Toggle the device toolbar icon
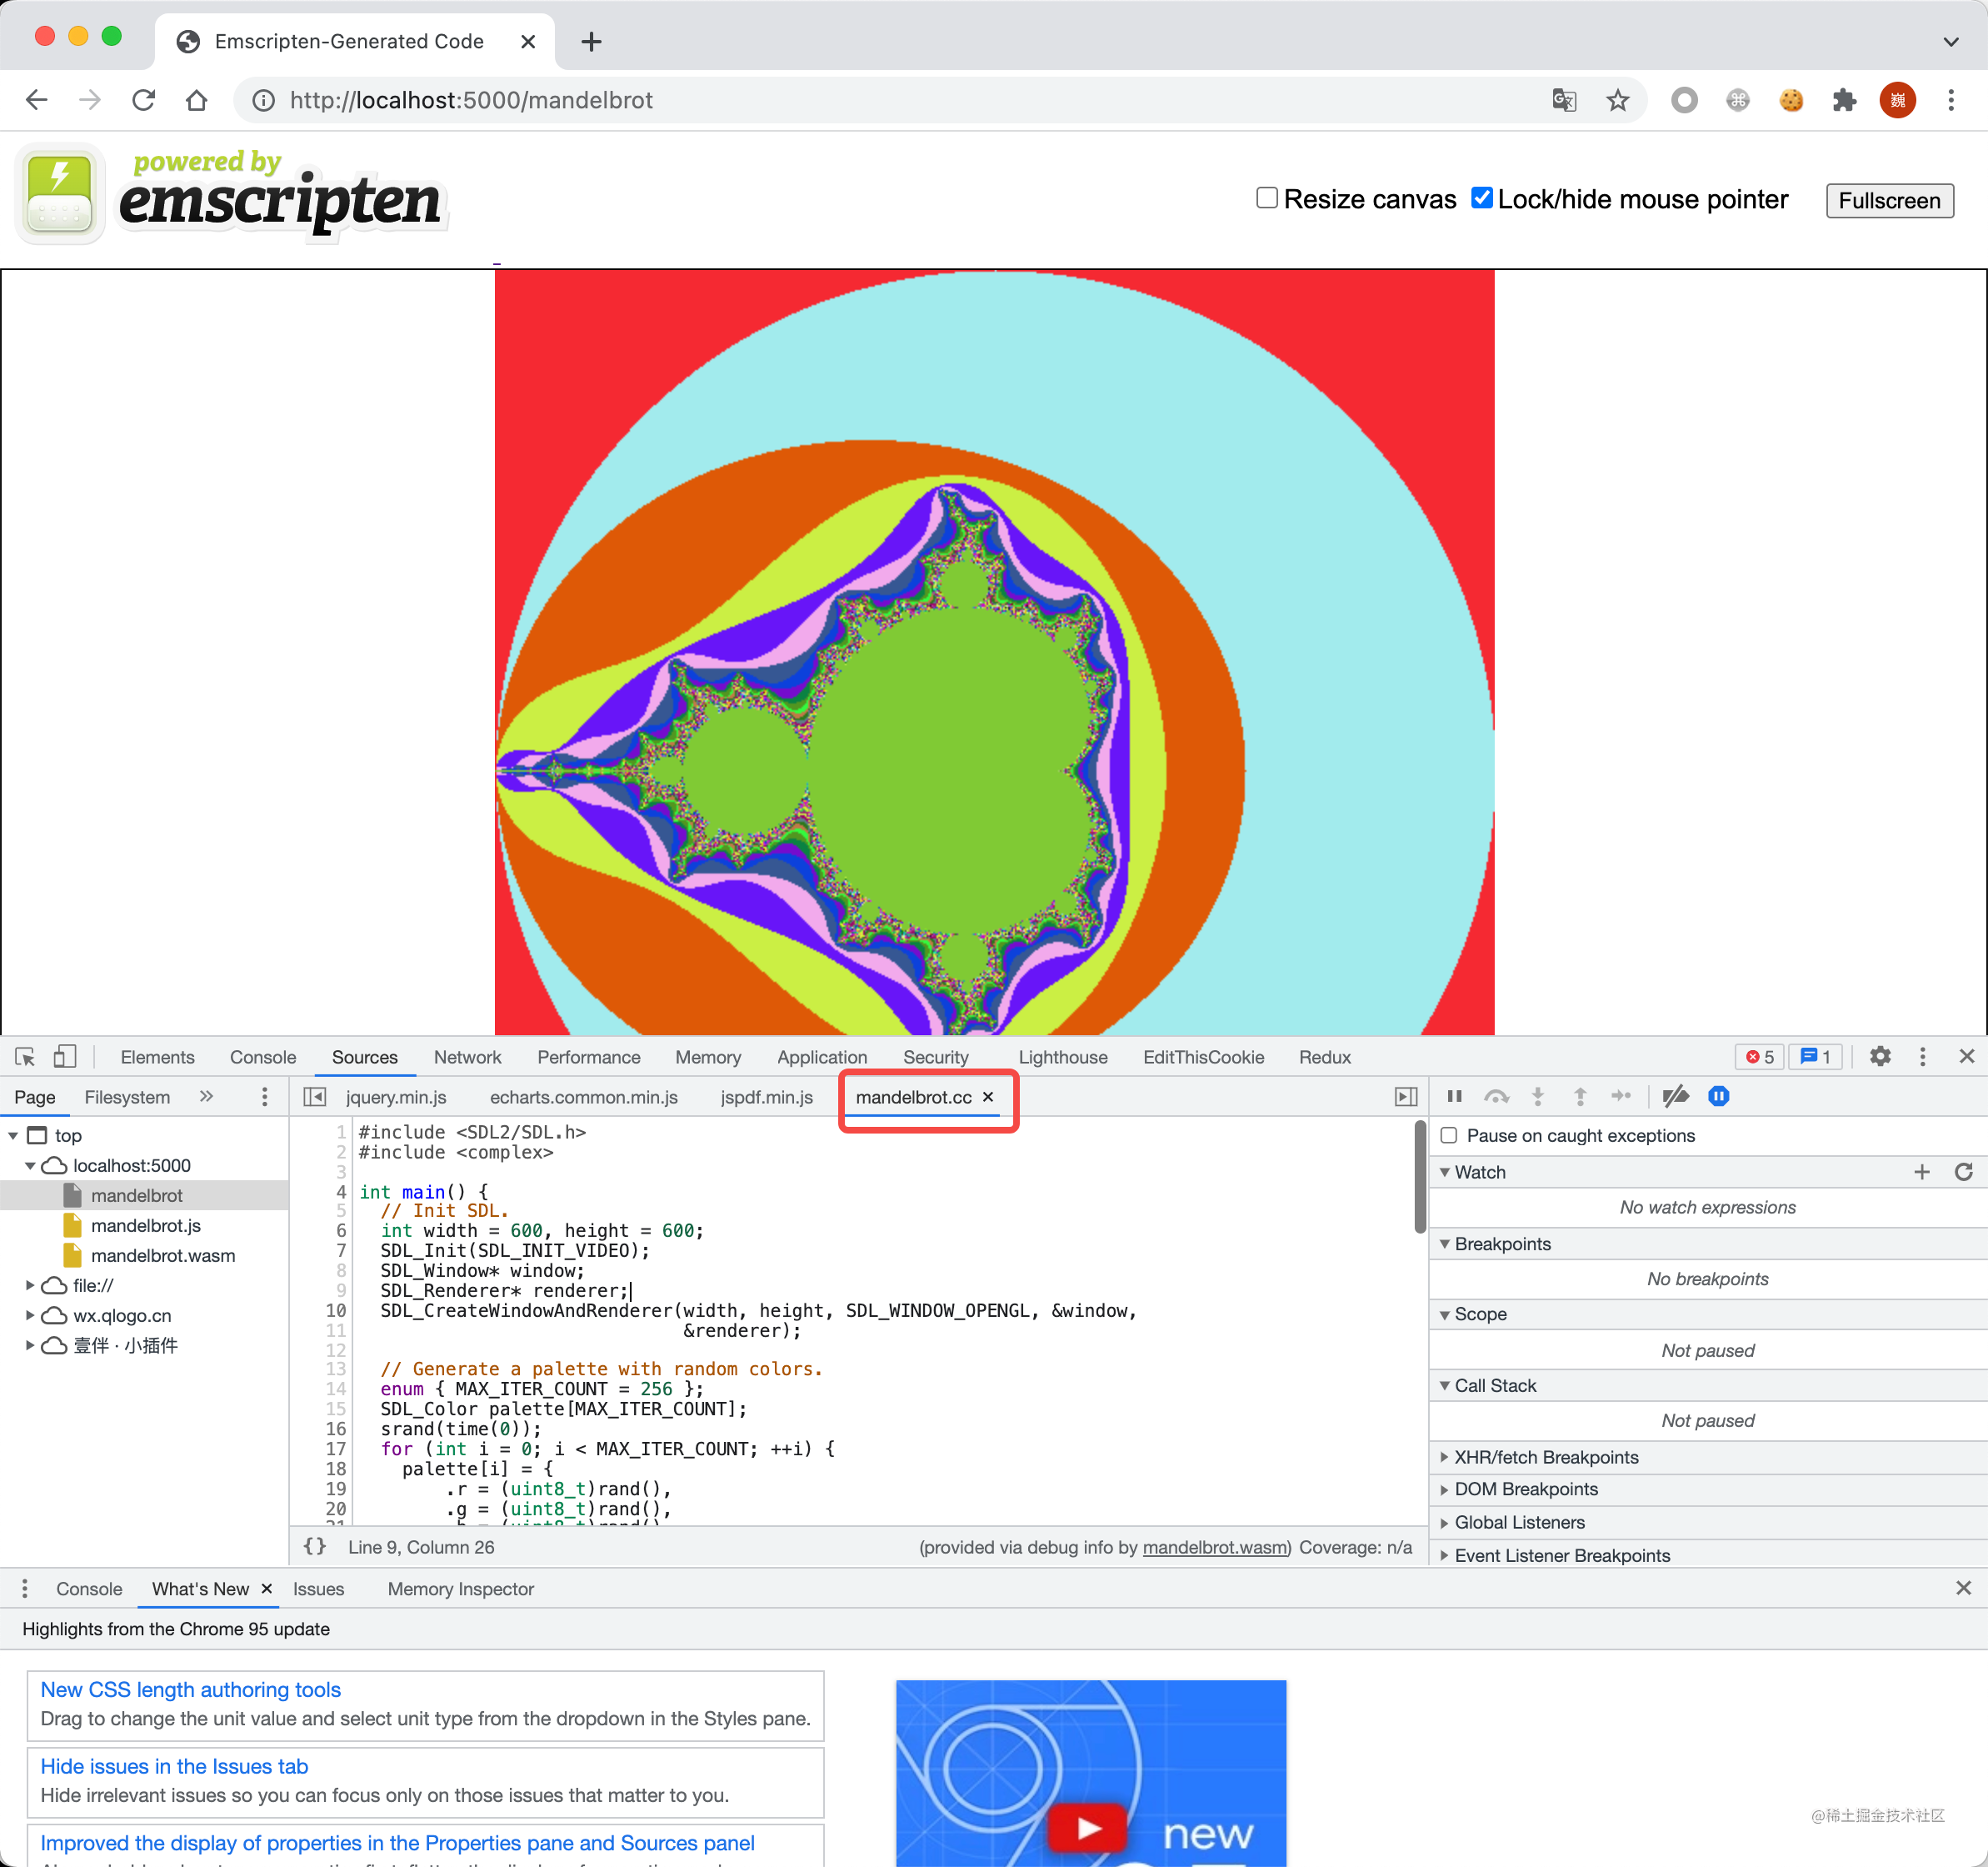 point(65,1057)
